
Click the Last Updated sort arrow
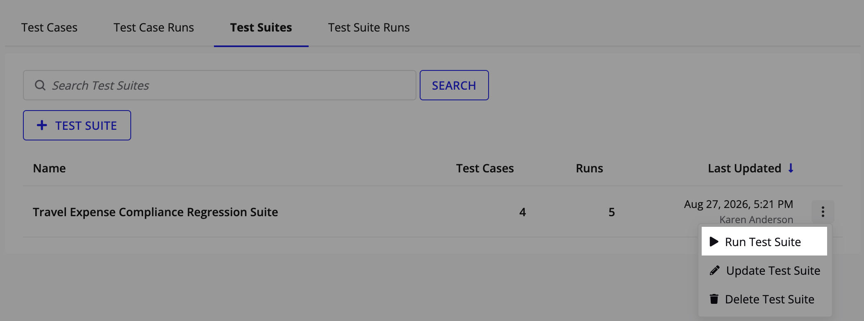tap(791, 168)
